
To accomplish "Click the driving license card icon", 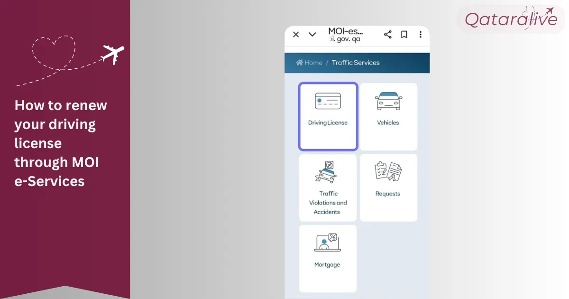I will click(328, 101).
